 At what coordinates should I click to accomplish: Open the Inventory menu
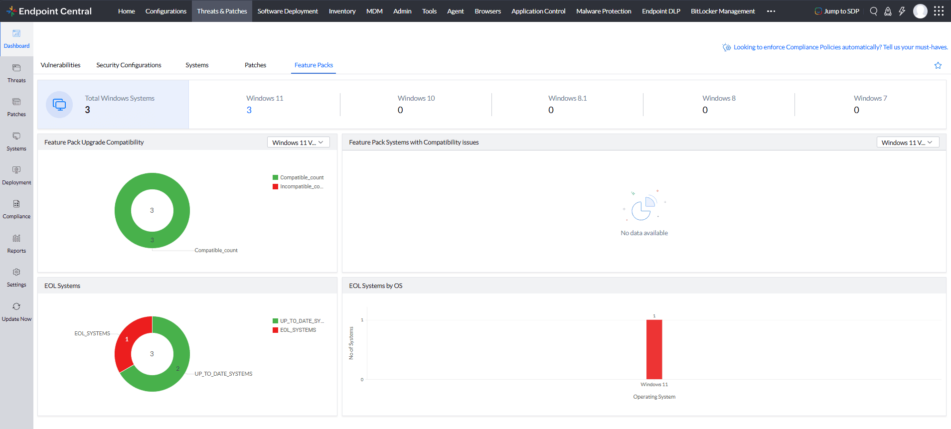coord(342,11)
